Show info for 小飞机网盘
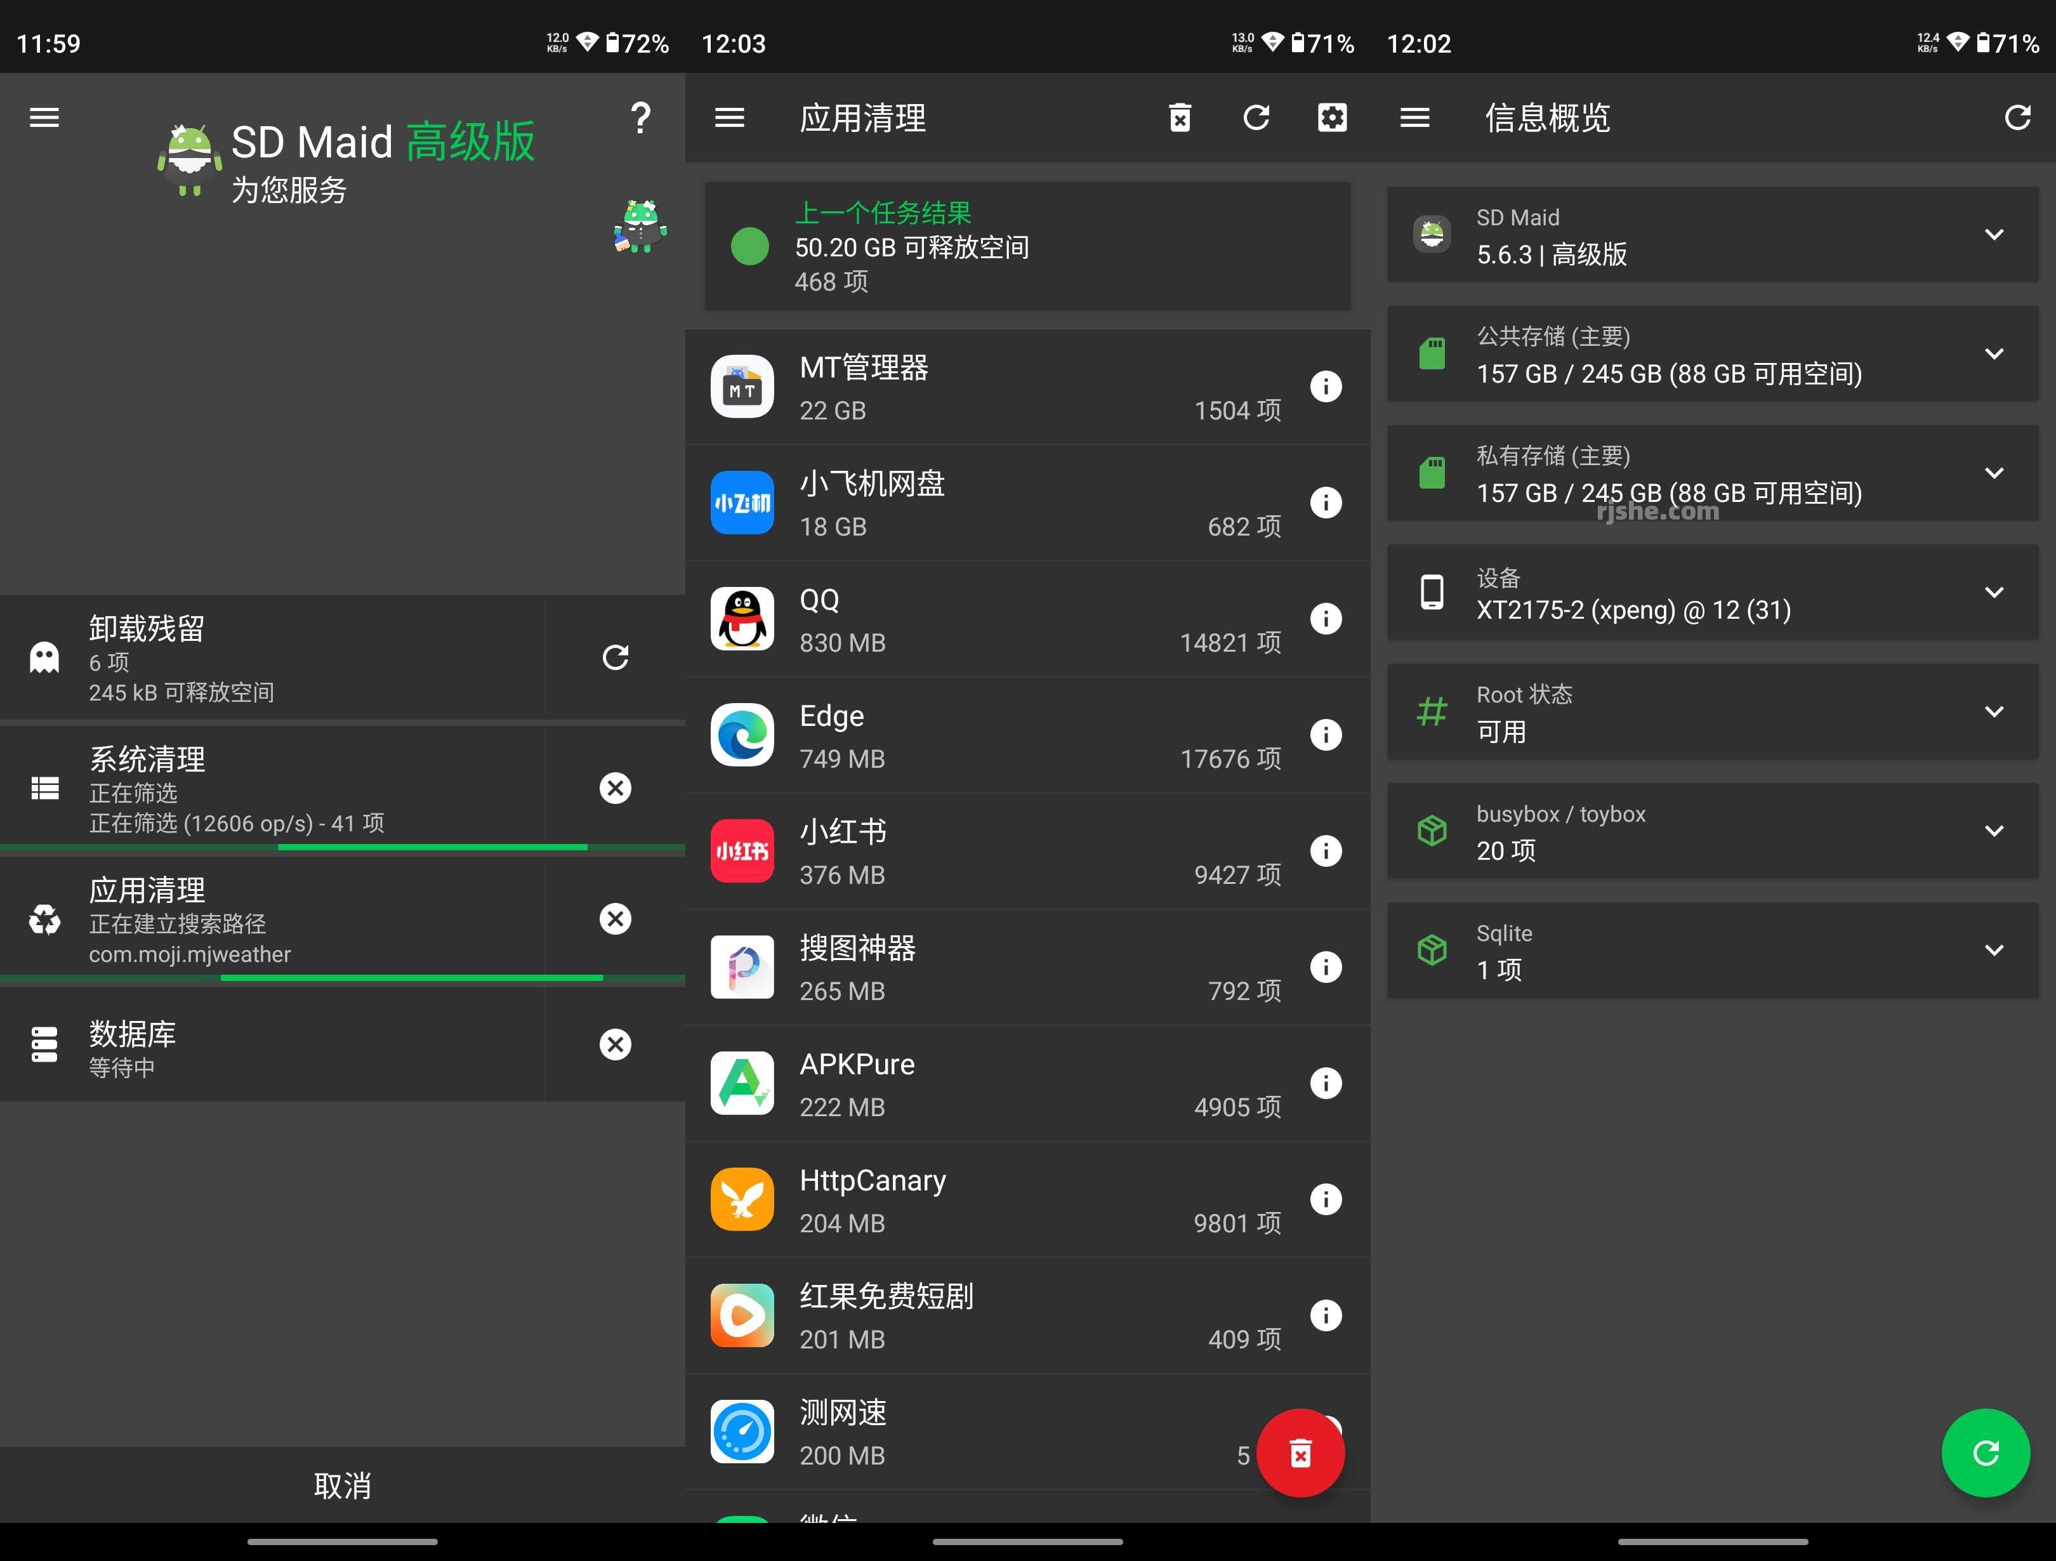The width and height of the screenshot is (2056, 1561). pos(1326,503)
